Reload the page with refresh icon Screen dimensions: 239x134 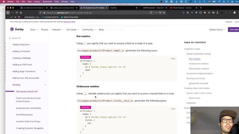(16, 13)
